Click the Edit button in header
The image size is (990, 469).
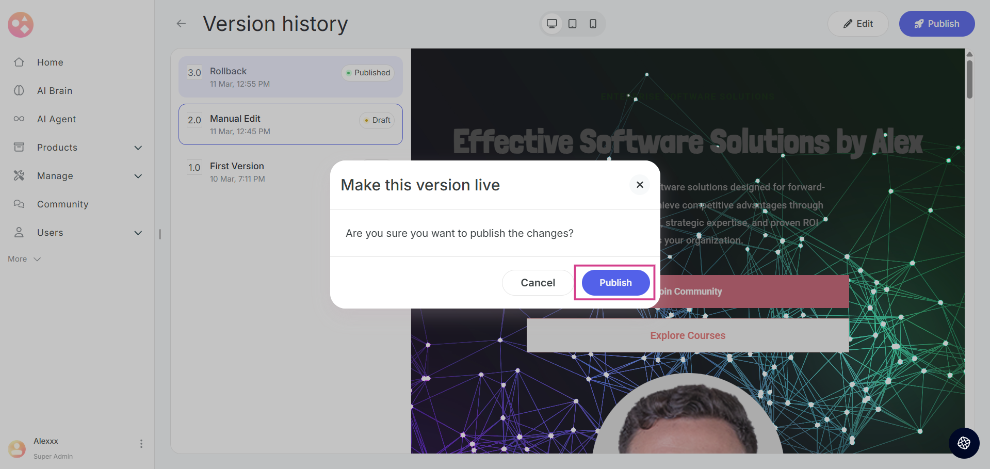pos(858,24)
